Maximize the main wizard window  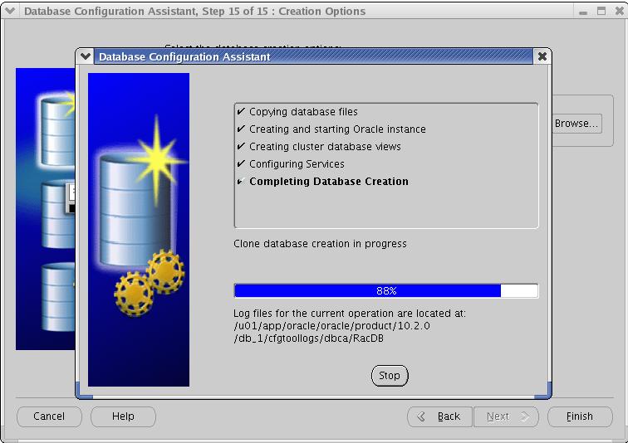[x=600, y=11]
